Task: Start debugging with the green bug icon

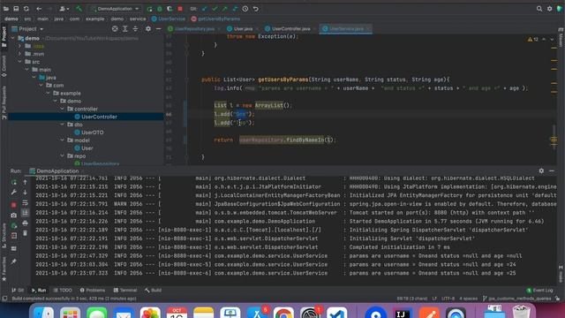Action: click(x=160, y=9)
